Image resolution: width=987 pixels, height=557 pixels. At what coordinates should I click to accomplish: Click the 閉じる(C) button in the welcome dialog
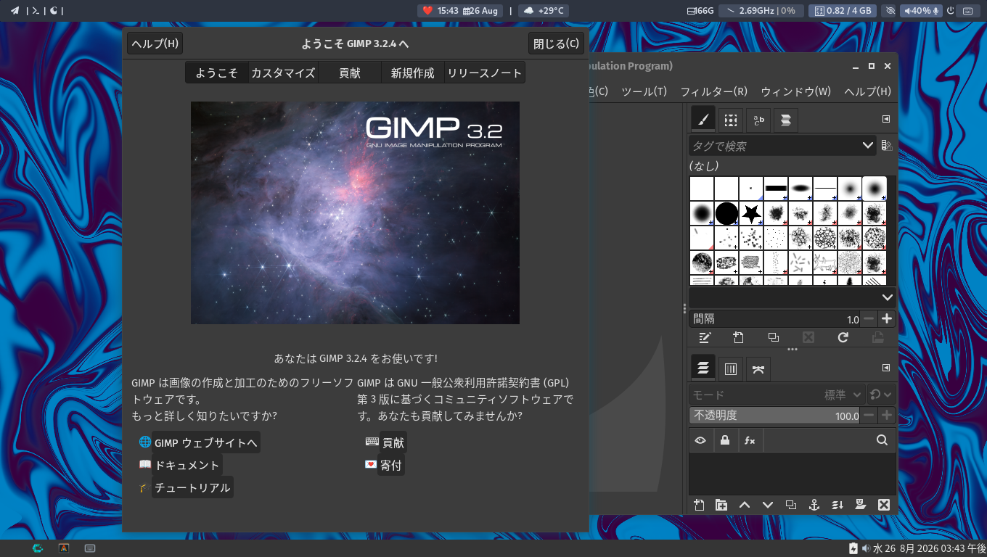click(x=557, y=44)
